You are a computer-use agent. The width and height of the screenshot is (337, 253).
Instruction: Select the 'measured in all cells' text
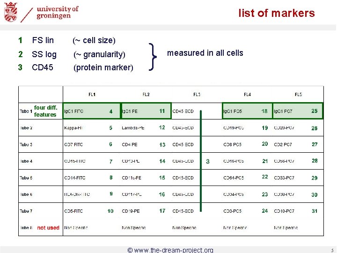pyautogui.click(x=205, y=53)
